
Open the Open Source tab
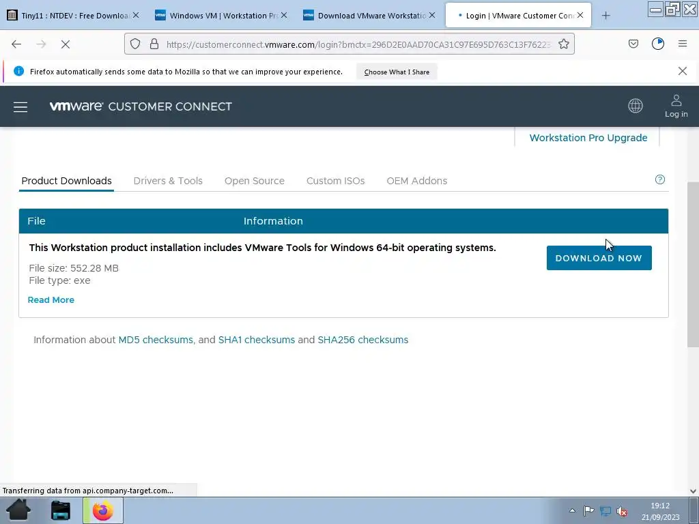tap(255, 181)
